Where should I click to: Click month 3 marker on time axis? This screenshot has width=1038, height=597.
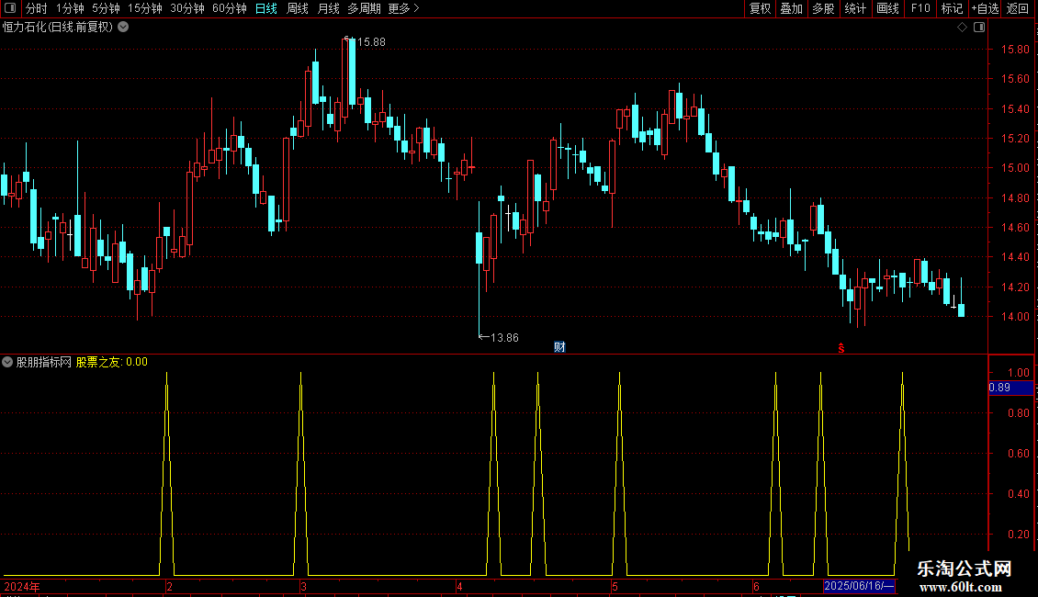(x=303, y=586)
